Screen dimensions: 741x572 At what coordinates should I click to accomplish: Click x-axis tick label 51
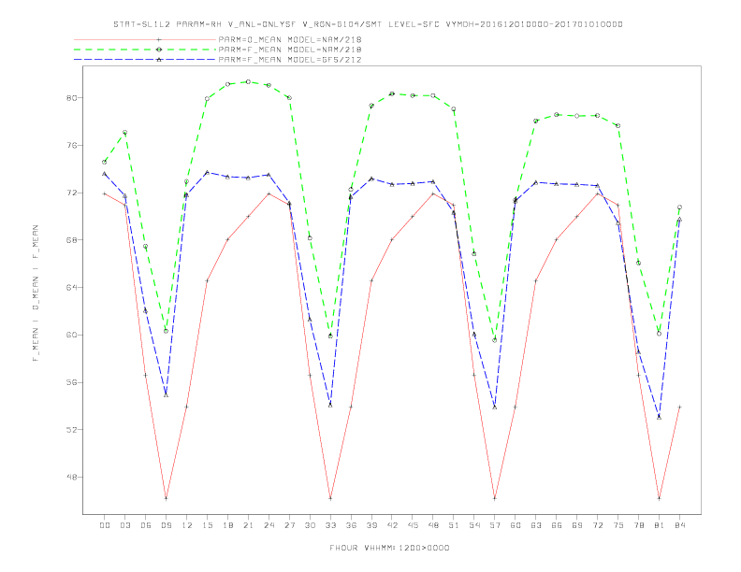pyautogui.click(x=454, y=525)
